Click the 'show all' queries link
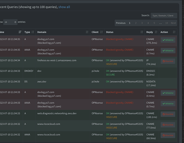Viewport: 184px width, 143px height. [x=64, y=7]
